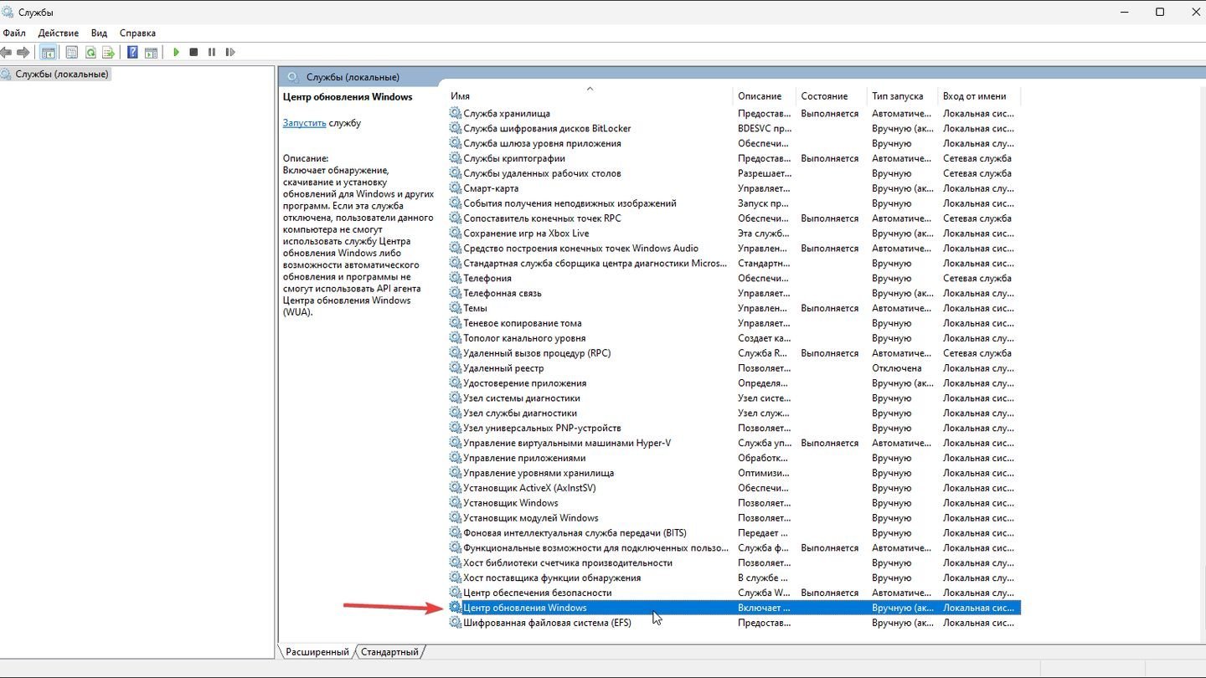Click gear icon of Темы row

456,308
